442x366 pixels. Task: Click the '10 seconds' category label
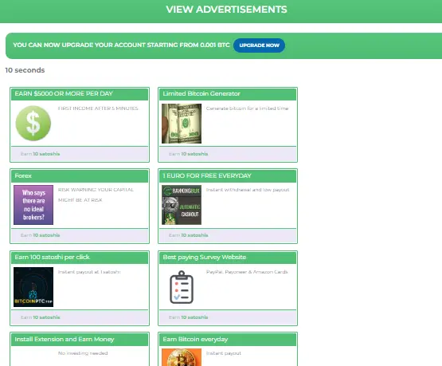[25, 70]
